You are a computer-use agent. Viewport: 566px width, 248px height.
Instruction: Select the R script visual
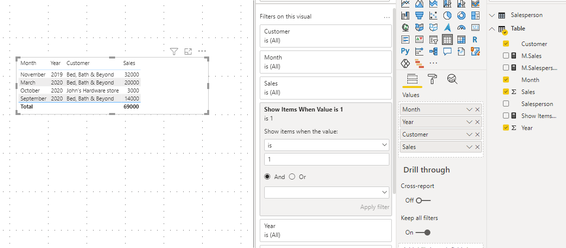coord(475,39)
